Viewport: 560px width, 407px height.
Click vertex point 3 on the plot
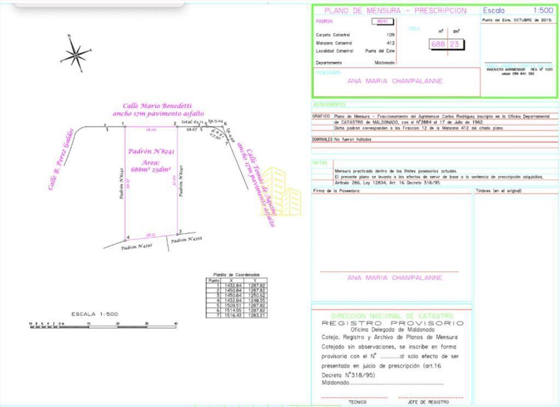[178, 234]
